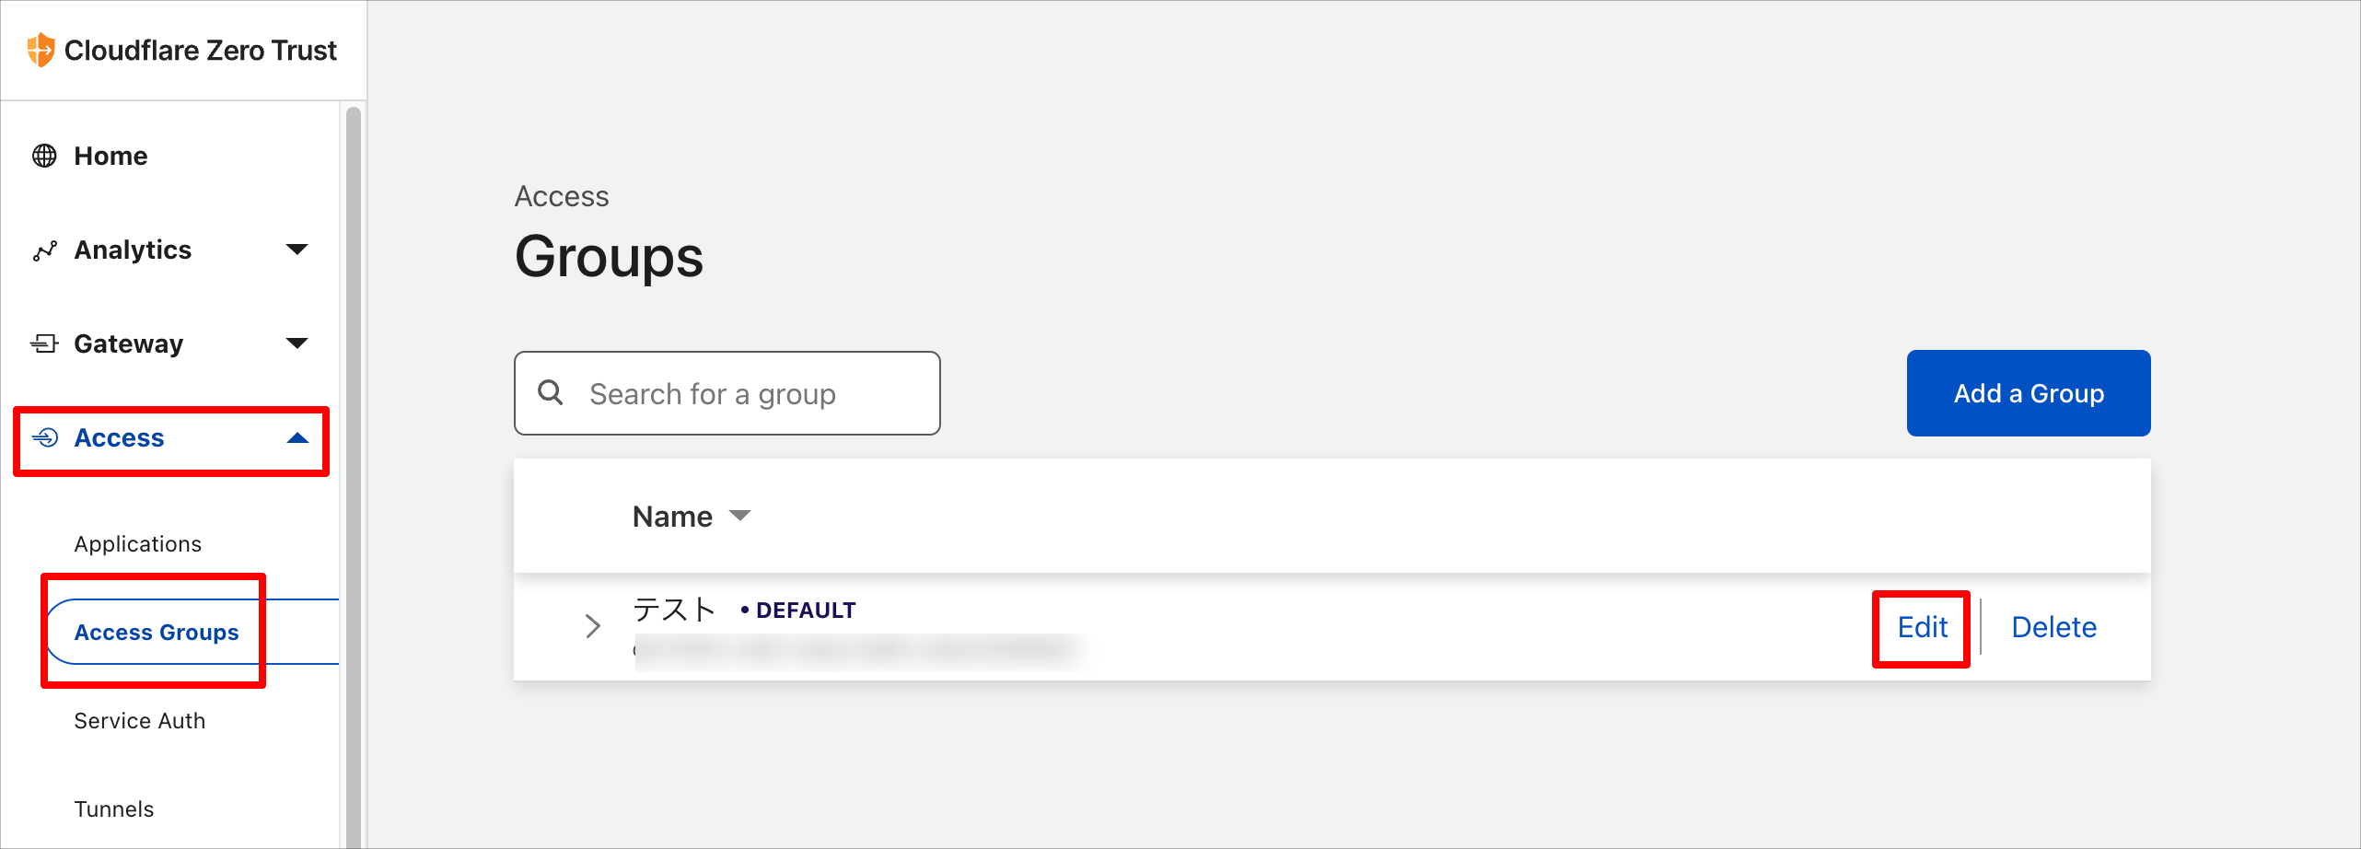The width and height of the screenshot is (2361, 849).
Task: Click the Analytics graph icon
Action: coord(44,250)
